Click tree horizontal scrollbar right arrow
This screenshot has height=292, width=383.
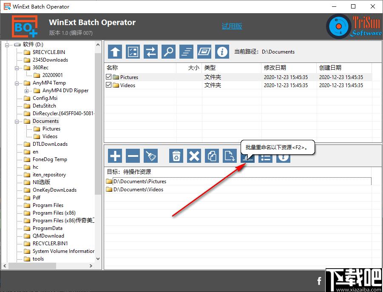[x=91, y=266]
